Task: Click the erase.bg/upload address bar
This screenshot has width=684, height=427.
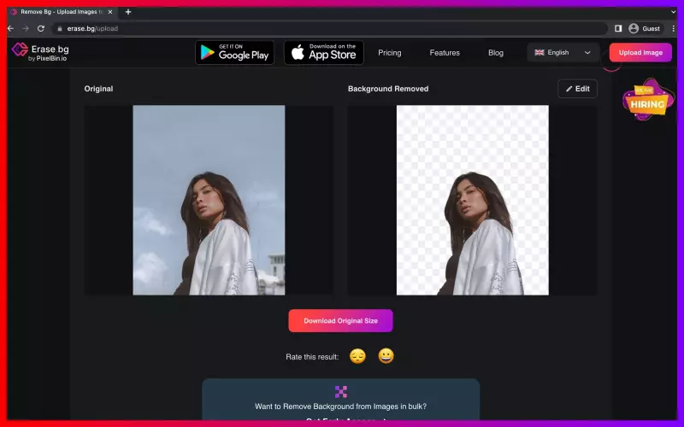Action: (x=329, y=28)
